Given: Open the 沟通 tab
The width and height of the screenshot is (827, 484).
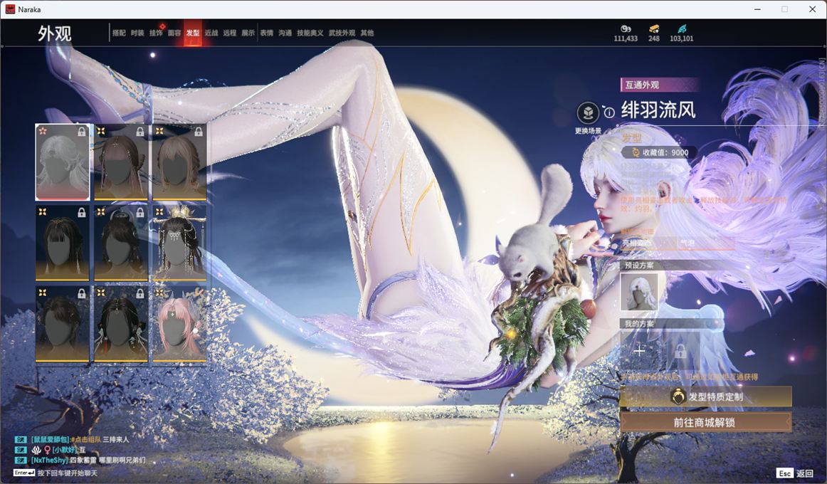Looking at the screenshot, I should pyautogui.click(x=285, y=33).
